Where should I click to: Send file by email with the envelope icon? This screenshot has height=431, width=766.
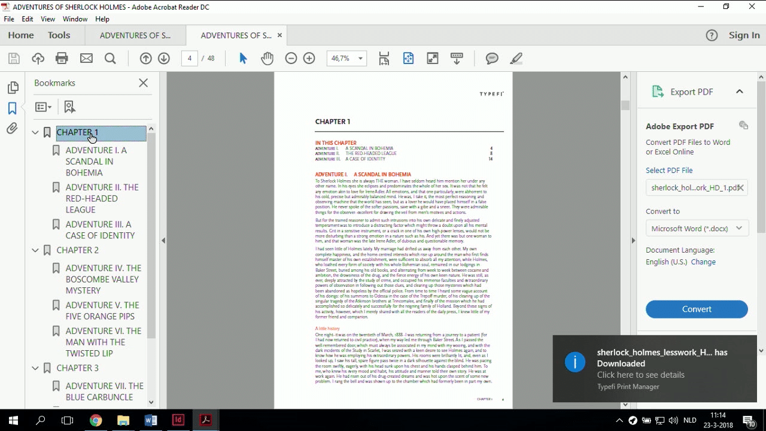click(86, 58)
